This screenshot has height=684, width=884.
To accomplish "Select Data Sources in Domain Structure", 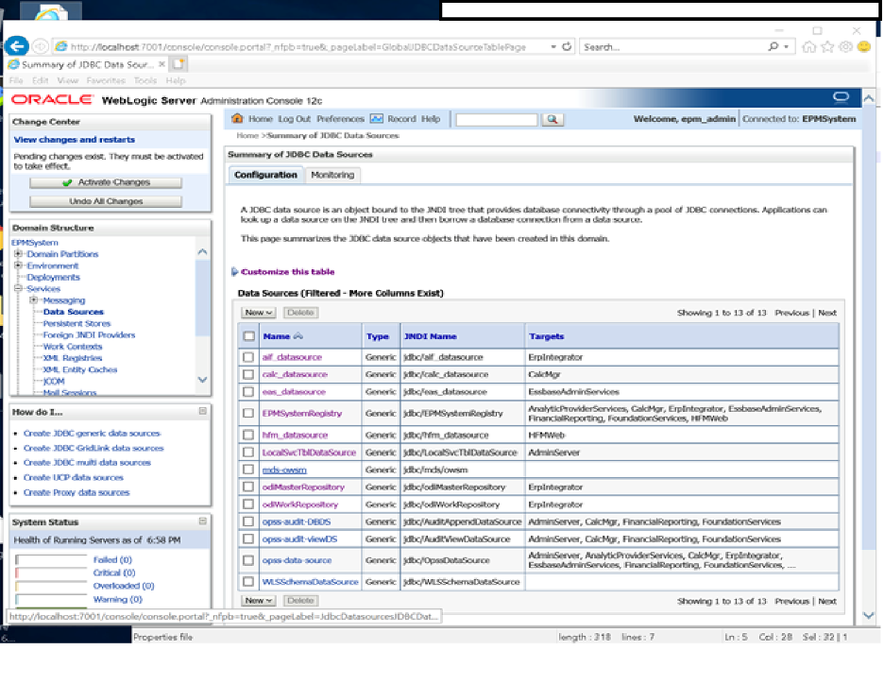I will (74, 311).
